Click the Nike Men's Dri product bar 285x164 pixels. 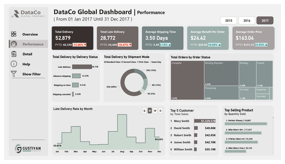click(x=243, y=133)
